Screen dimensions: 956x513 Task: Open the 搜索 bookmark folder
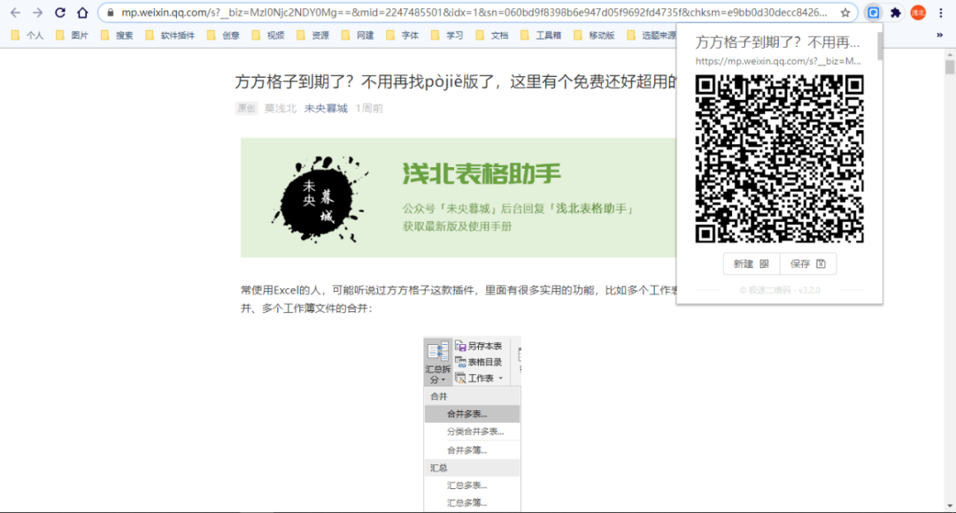117,35
